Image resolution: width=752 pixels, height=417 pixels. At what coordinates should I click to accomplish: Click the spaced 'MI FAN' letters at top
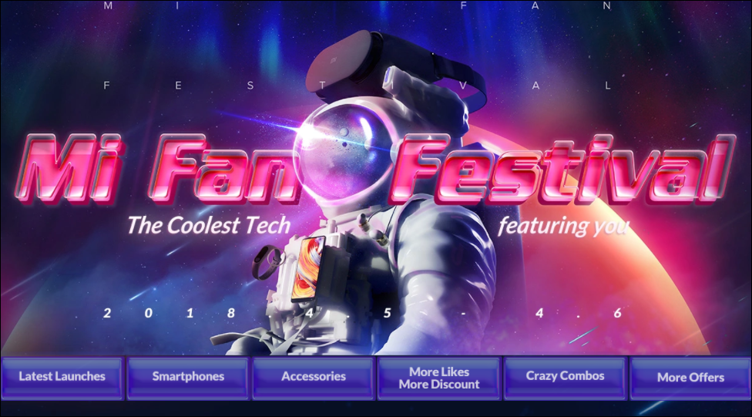[358, 5]
